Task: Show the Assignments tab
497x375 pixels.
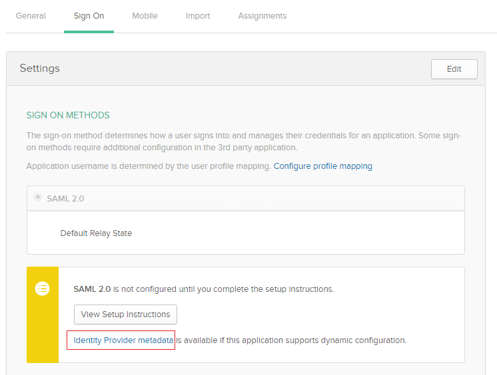Action: [262, 16]
